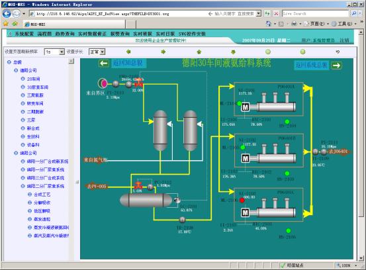Select 30尿素车间 in the tree
The width and height of the screenshot is (366, 270).
(x=38, y=87)
